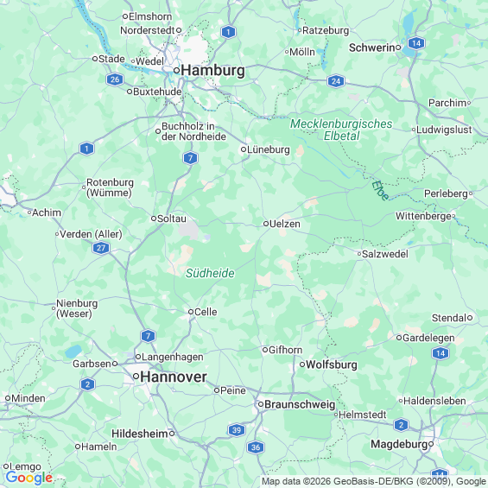Viewport: 488px width, 488px height.
Task: Click the Mecklenburgisches Elbetal region label
Action: click(341, 130)
